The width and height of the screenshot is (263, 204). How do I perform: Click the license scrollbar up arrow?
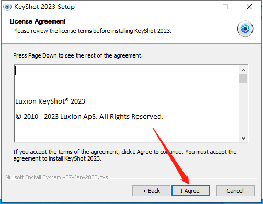[x=243, y=70]
